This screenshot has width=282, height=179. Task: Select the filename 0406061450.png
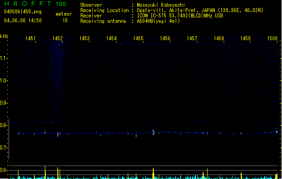[23, 12]
